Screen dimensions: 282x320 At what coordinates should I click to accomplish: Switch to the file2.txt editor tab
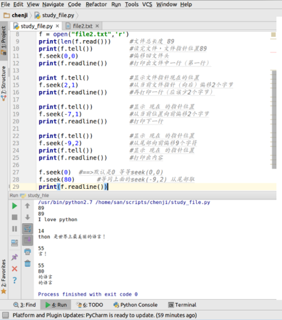pos(82,26)
